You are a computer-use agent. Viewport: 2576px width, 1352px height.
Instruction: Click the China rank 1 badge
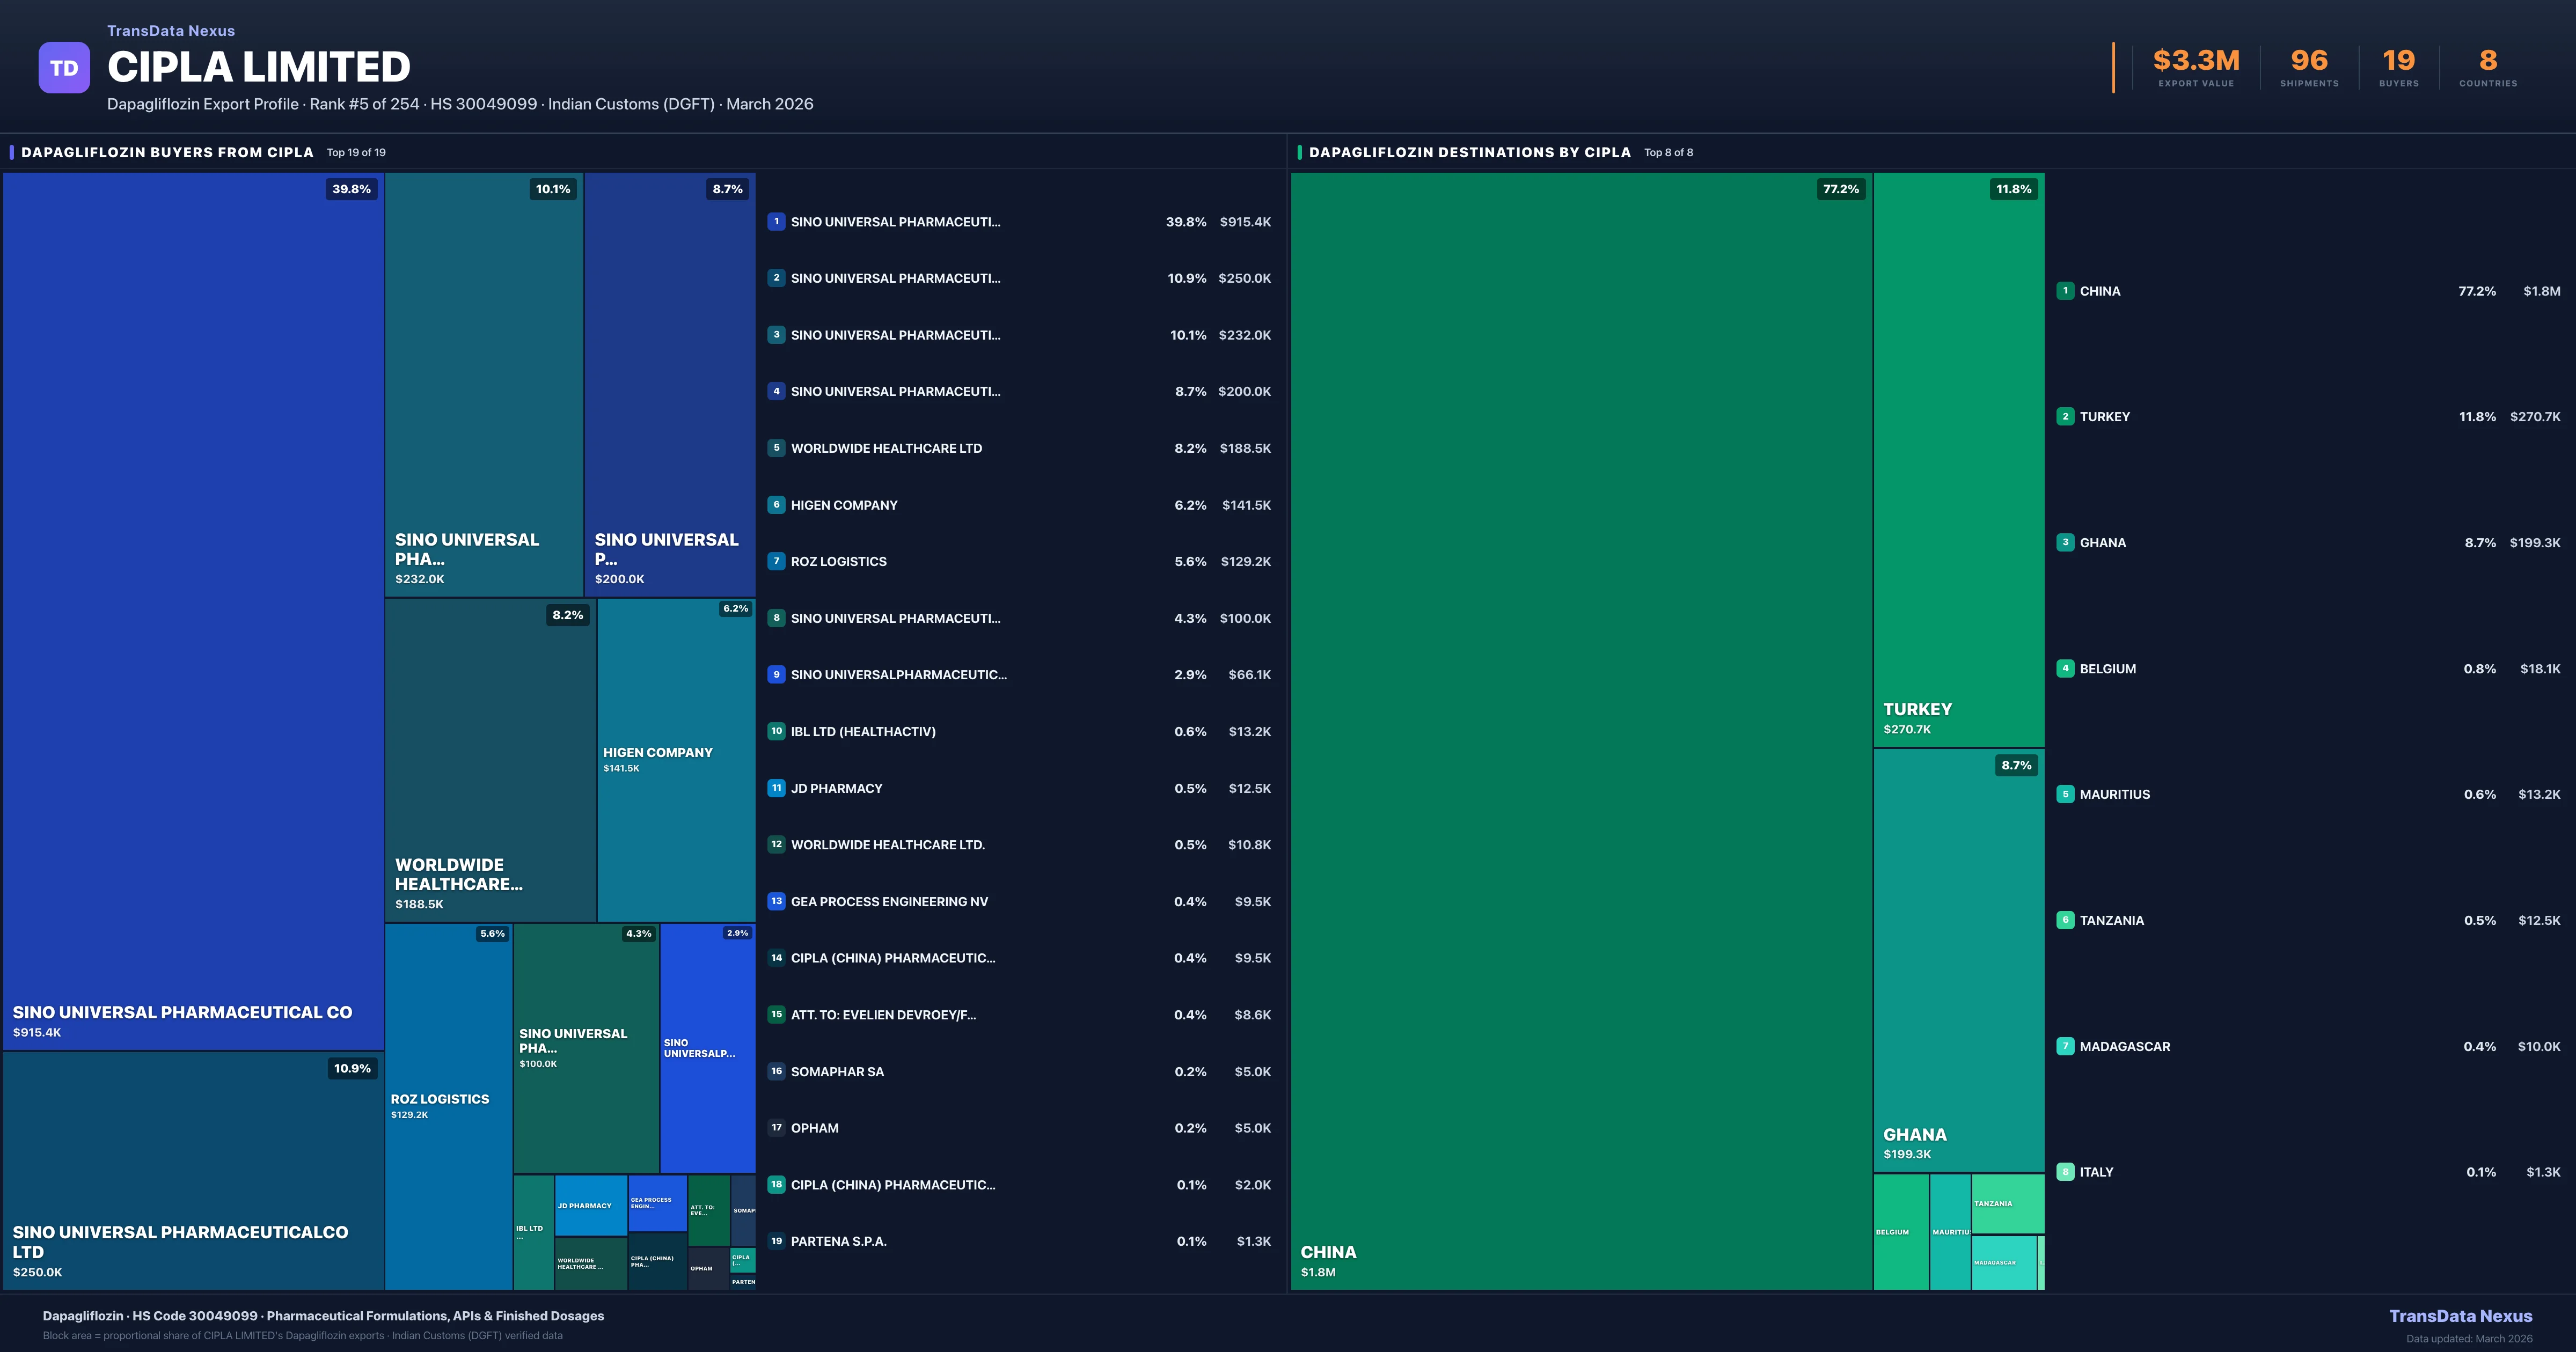click(x=2065, y=291)
